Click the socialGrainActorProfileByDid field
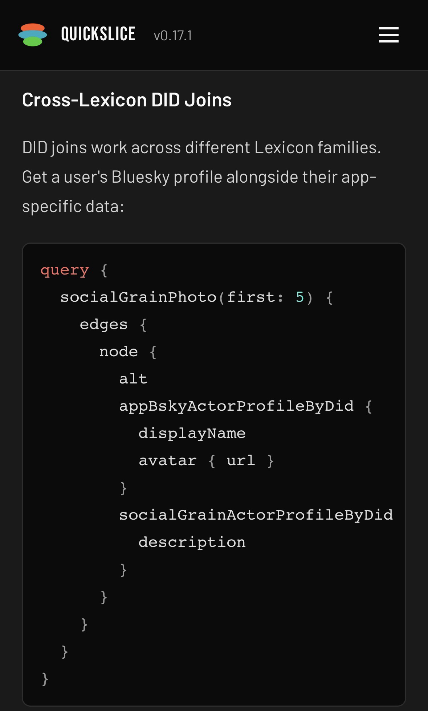The height and width of the screenshot is (711, 428). (256, 515)
